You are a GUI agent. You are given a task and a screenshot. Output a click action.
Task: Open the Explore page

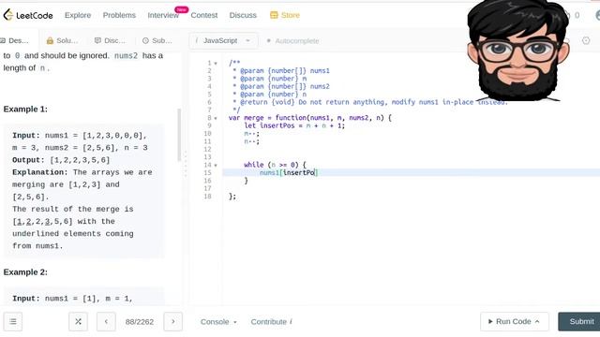tap(78, 15)
